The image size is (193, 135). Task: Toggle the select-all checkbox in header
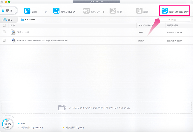4,25
